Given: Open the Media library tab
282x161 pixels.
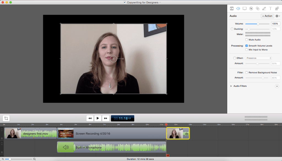Looking at the screenshot, I should [277, 9].
